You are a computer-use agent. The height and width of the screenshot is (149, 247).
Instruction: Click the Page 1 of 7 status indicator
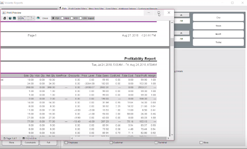(x=10, y=138)
